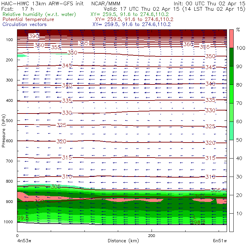Image resolution: width=247 pixels, height=247 pixels.
Task: Click the 'Pressure (hPa)' axis title
Action: click(3, 131)
